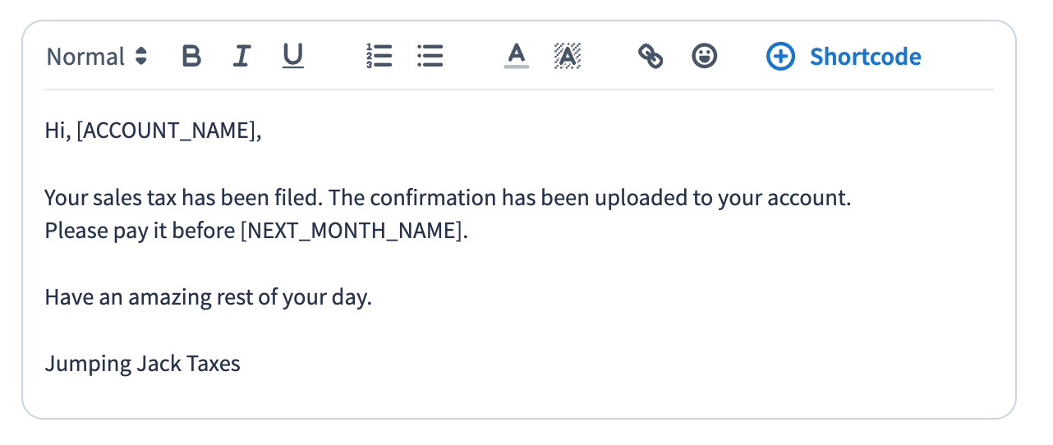Insert a hyperlink
Screen dimensions: 1053x445
point(651,57)
